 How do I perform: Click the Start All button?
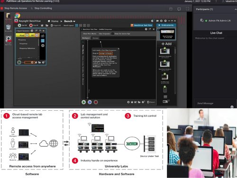pos(22,25)
